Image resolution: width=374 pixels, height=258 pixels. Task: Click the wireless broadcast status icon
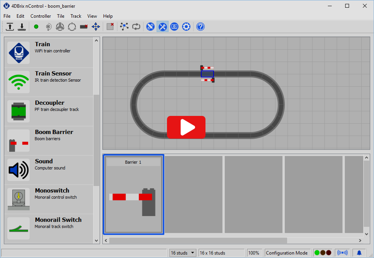click(342, 253)
